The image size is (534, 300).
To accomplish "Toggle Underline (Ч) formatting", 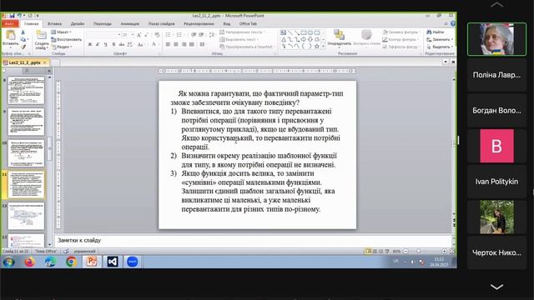I will click(x=106, y=44).
